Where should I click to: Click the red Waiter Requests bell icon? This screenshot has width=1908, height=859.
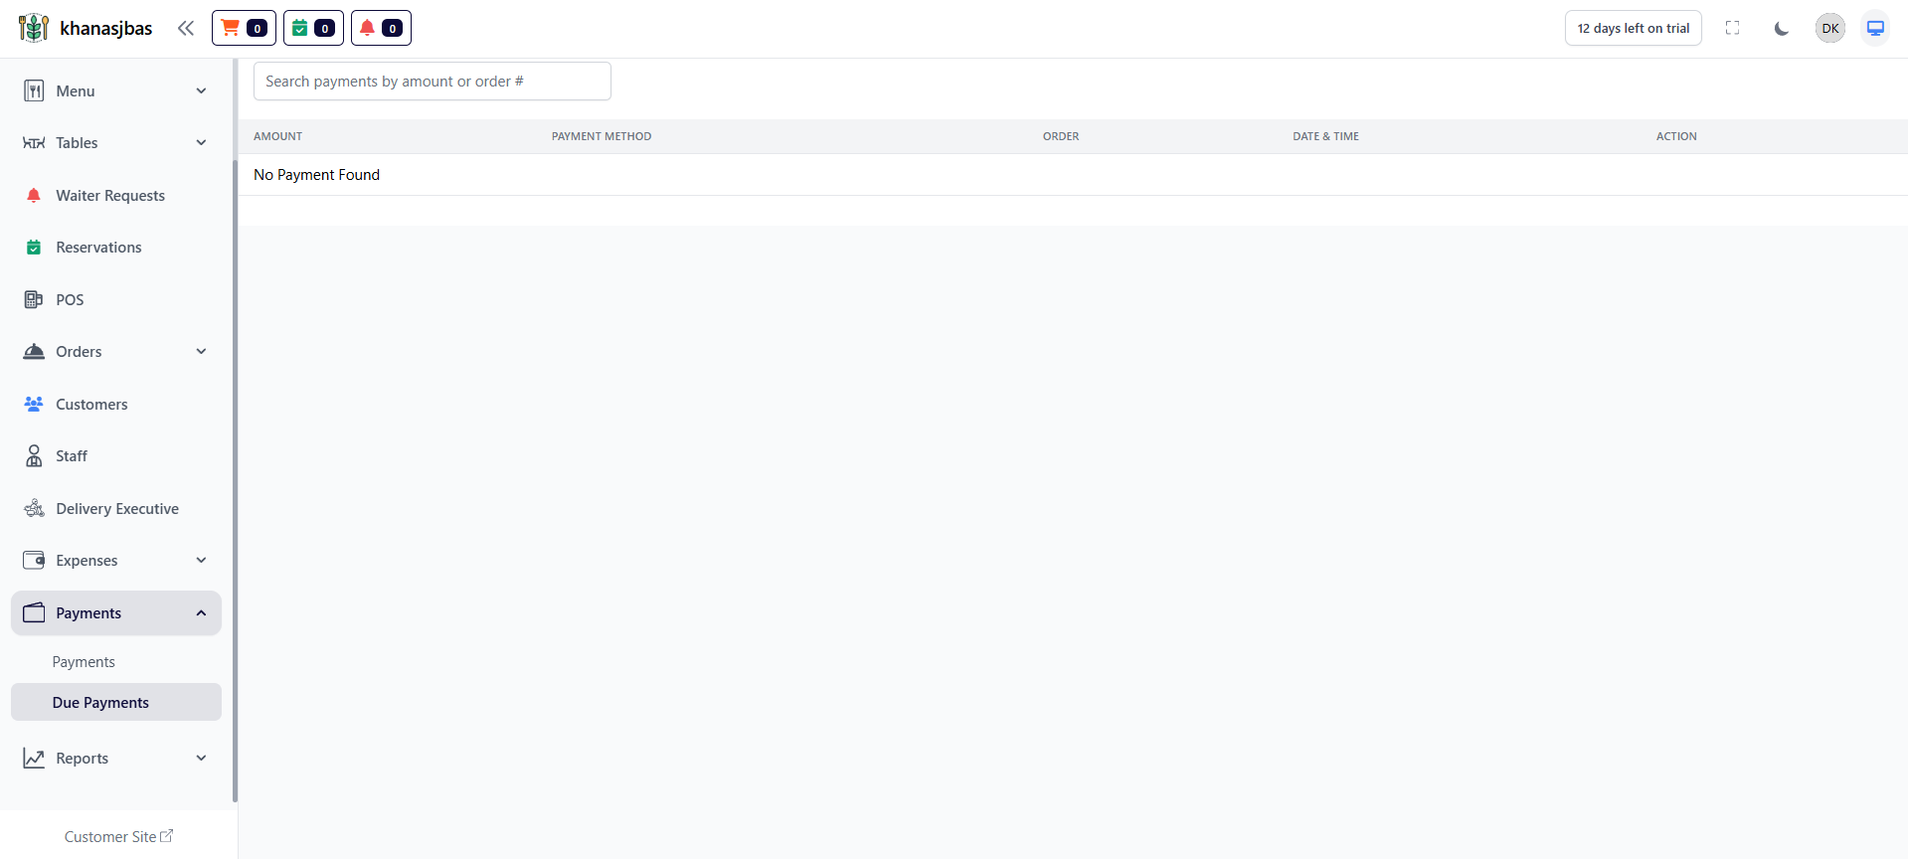tap(34, 195)
